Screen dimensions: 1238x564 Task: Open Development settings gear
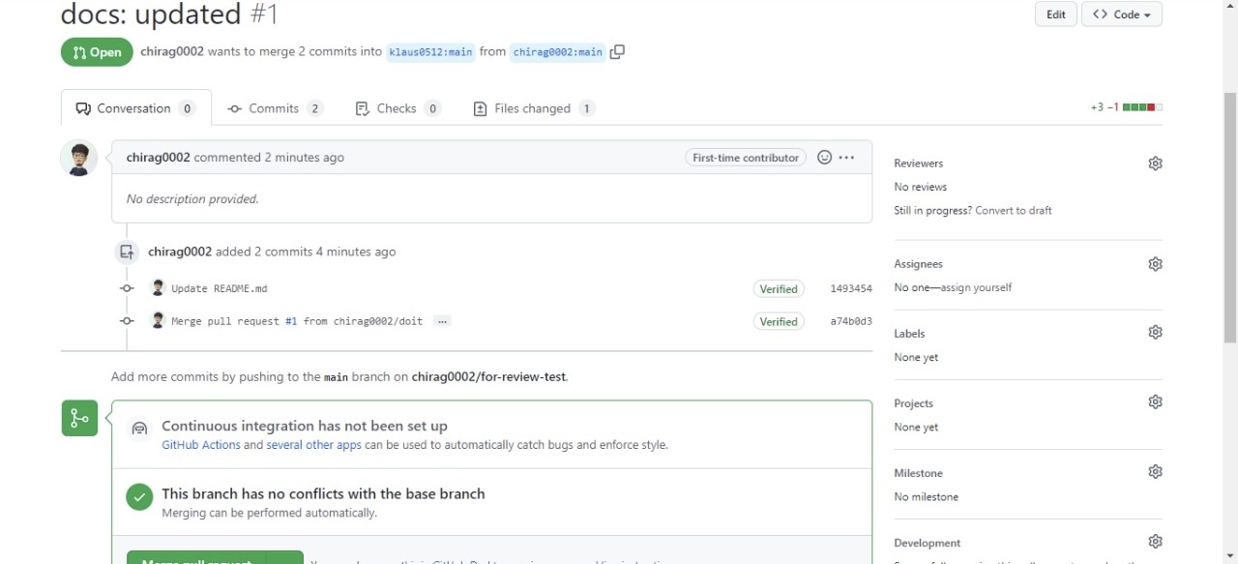(1155, 542)
